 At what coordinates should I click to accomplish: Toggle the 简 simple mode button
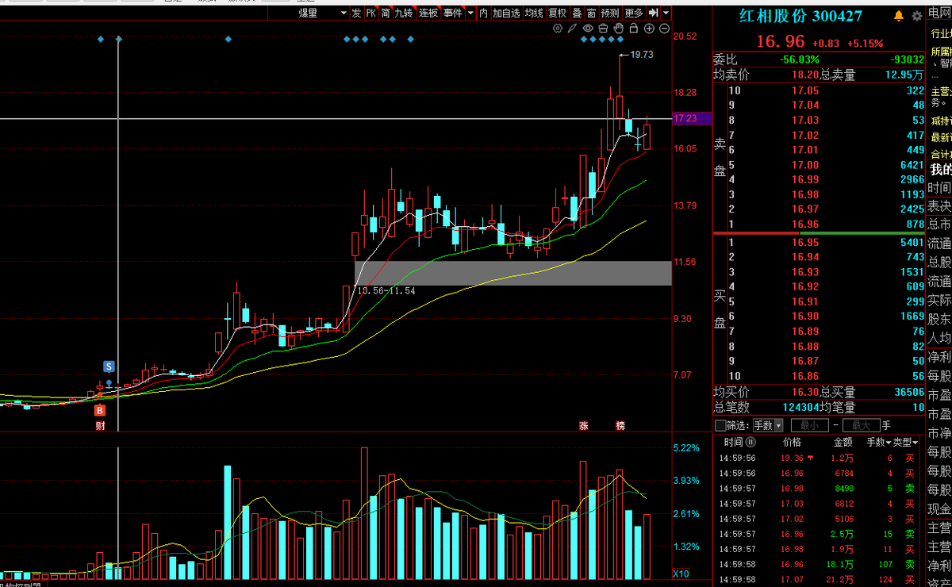[386, 13]
